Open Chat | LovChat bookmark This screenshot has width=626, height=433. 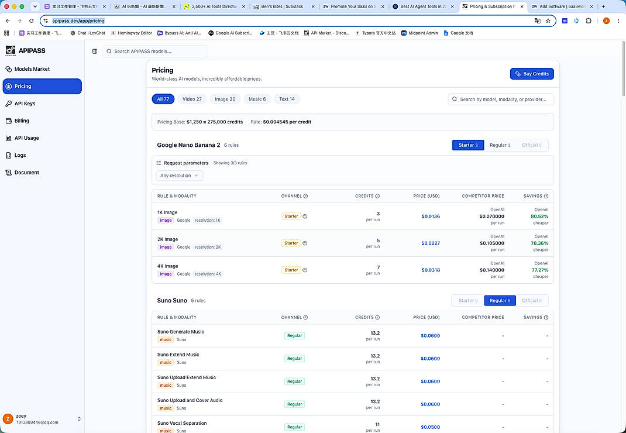[87, 33]
